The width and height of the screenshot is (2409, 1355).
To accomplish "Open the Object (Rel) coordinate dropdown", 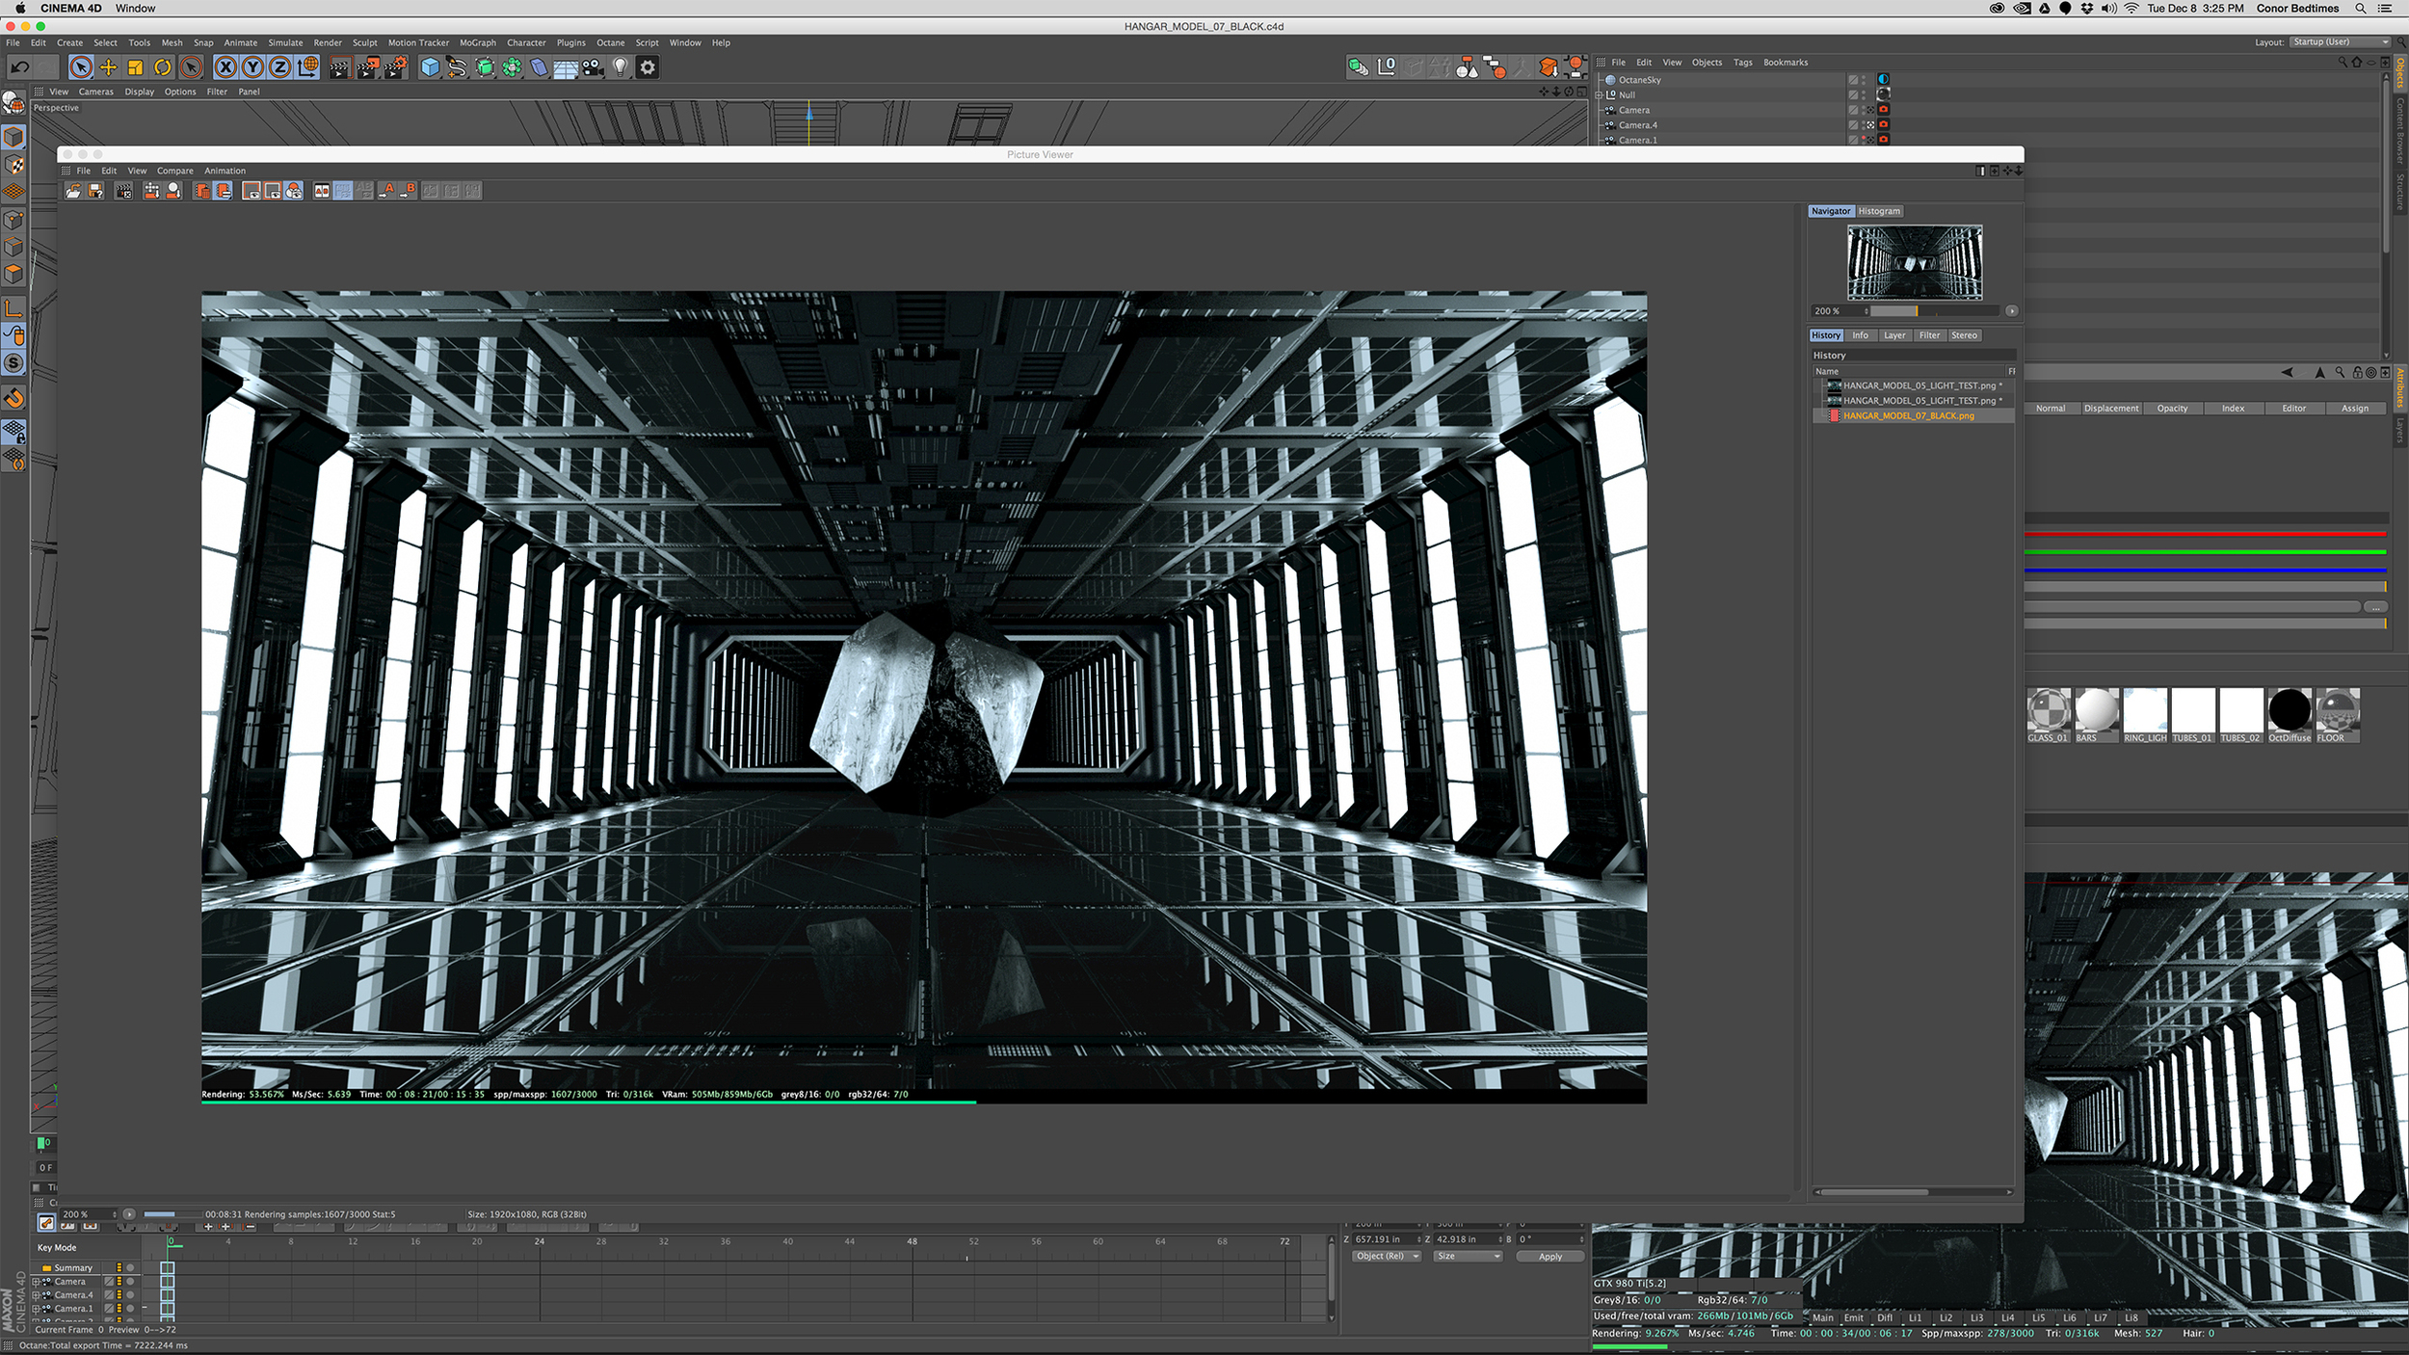I will tap(1387, 1257).
